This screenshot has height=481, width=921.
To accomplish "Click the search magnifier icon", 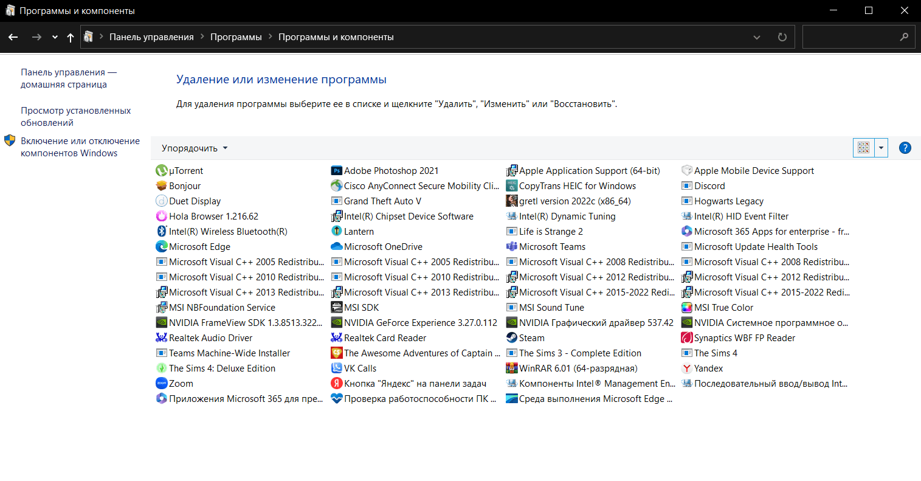I will 904,37.
